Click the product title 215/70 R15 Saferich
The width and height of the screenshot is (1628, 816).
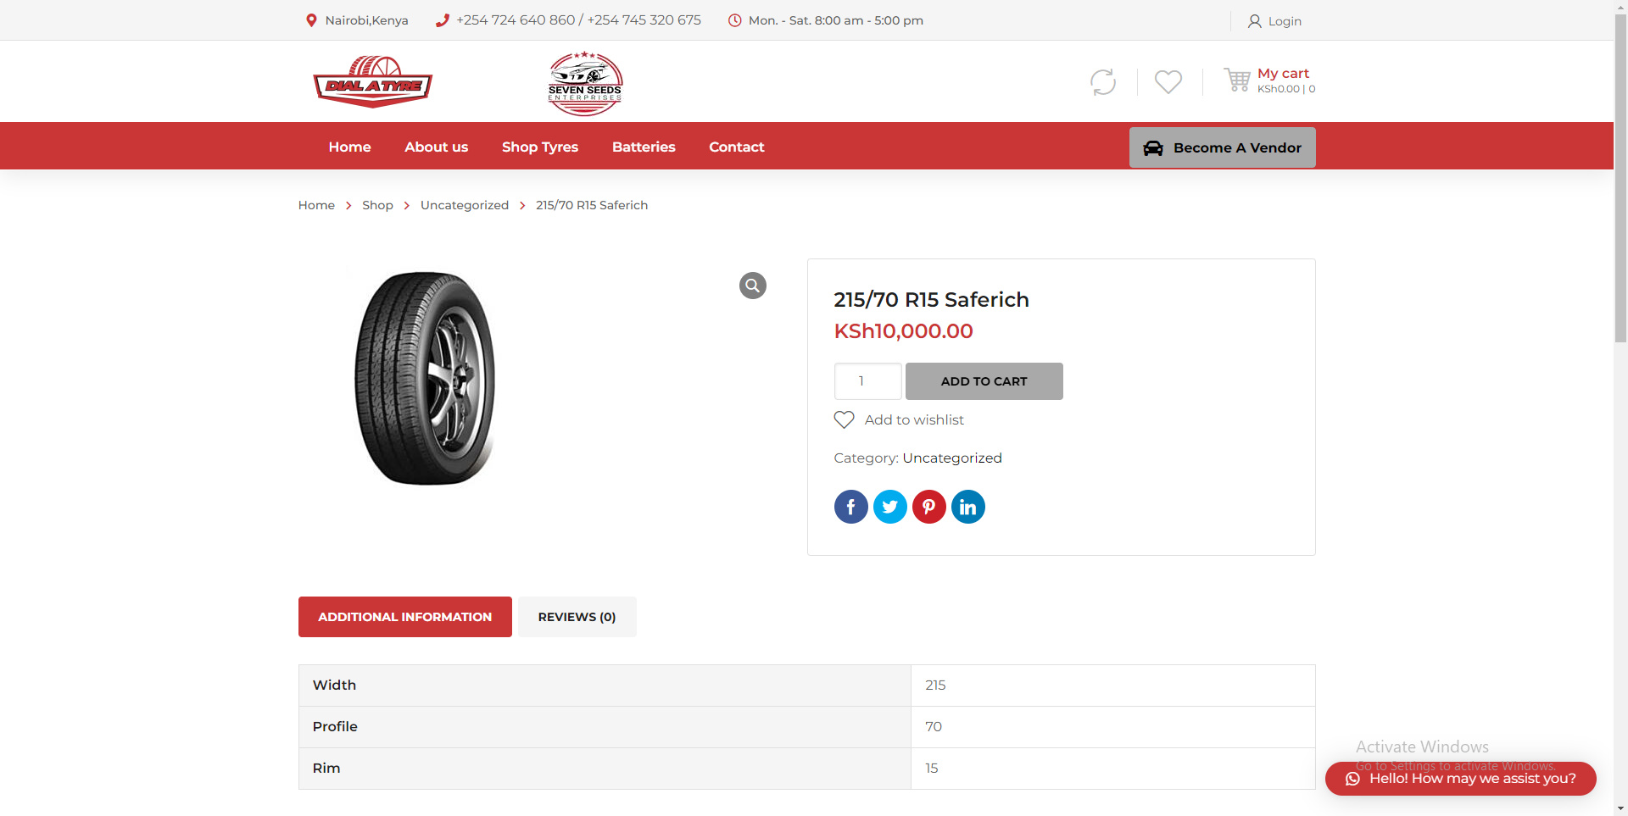pyautogui.click(x=932, y=300)
